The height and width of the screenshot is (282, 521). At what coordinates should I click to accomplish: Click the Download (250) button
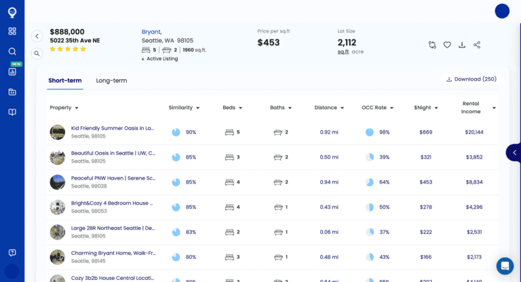pyautogui.click(x=471, y=79)
